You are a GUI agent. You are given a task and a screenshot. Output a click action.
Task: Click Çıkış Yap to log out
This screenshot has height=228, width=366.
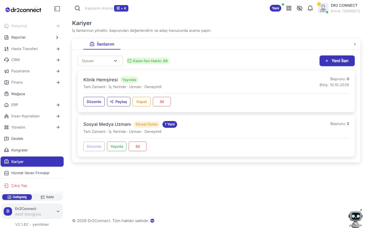[32, 185]
